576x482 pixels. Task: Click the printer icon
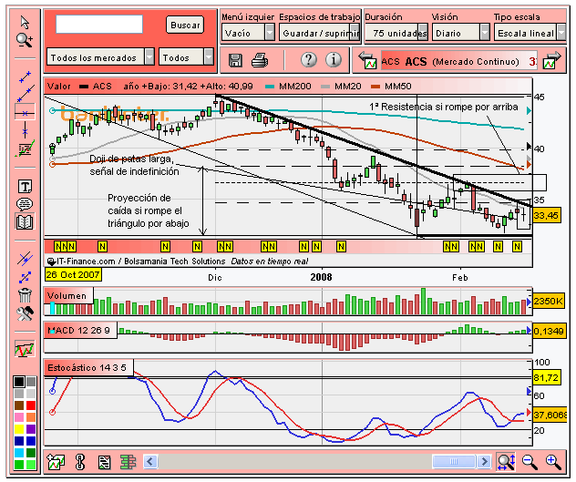(x=260, y=60)
